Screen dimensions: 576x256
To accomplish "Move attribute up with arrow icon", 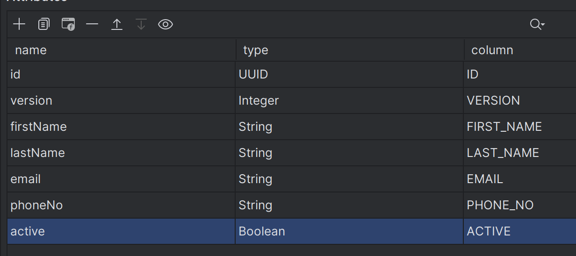I will pyautogui.click(x=117, y=24).
